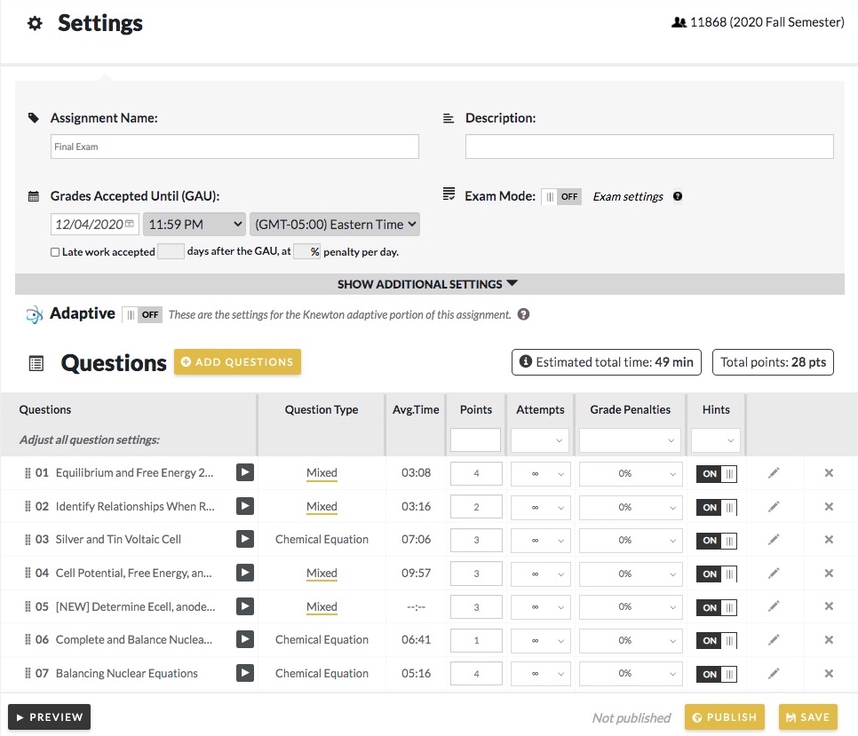Open Grade Penalties dropdown for question 07
The image size is (858, 736).
pos(631,674)
